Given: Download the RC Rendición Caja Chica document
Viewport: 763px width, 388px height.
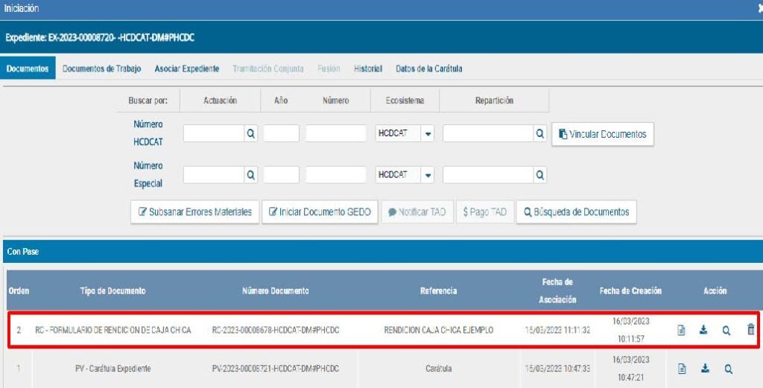Looking at the screenshot, I should pos(703,330).
